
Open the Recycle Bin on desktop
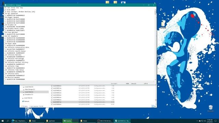211,108
